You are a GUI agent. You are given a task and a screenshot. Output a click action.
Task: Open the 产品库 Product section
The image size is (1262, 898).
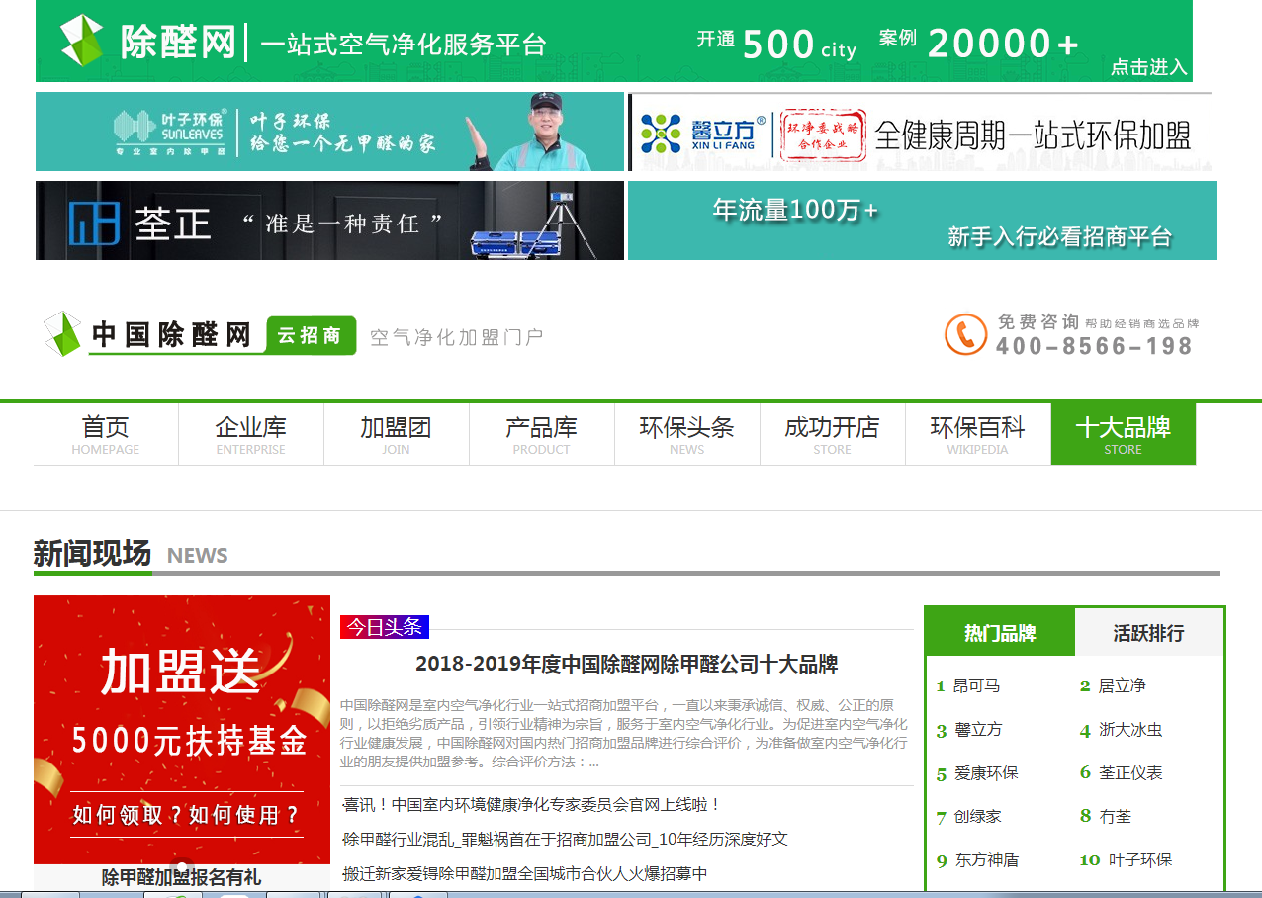click(x=542, y=434)
